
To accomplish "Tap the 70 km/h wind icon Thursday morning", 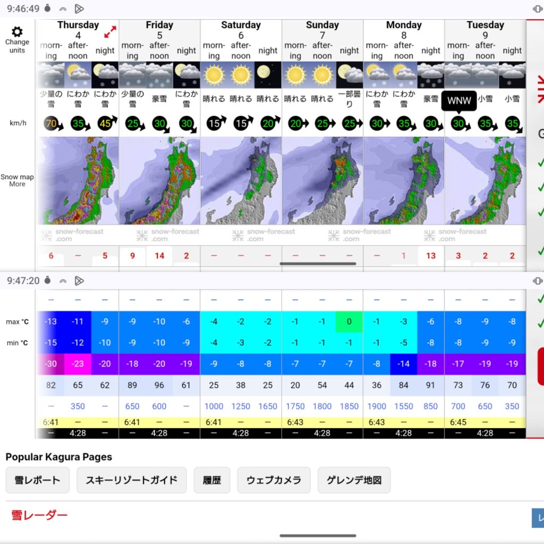I will 52,124.
